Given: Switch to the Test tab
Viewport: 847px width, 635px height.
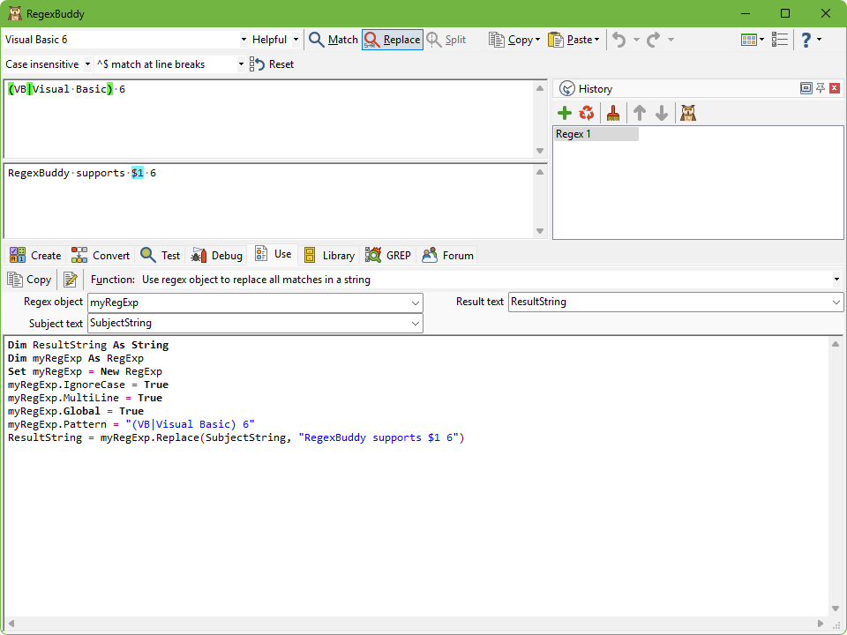Looking at the screenshot, I should (161, 256).
